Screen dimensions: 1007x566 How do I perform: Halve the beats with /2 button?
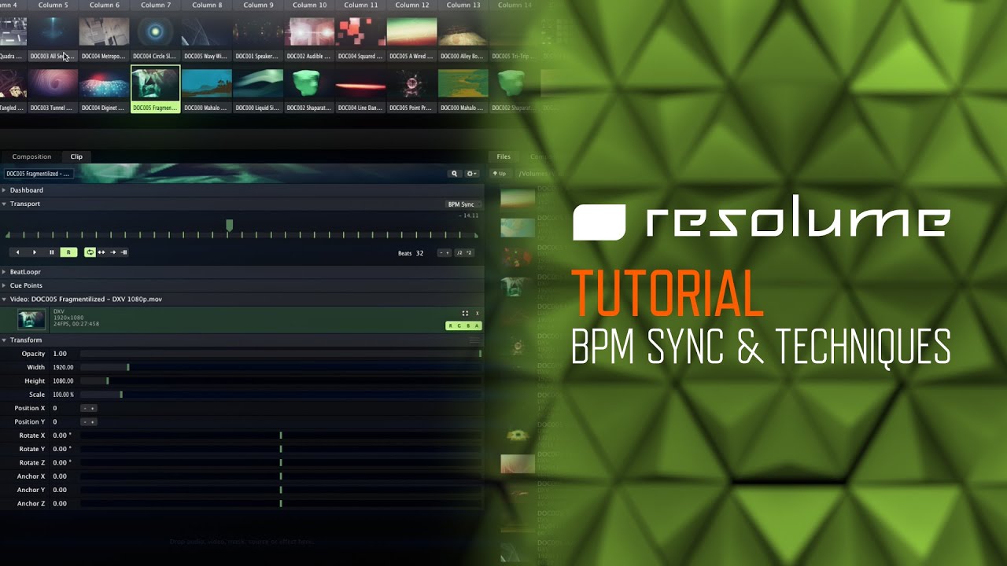(459, 253)
